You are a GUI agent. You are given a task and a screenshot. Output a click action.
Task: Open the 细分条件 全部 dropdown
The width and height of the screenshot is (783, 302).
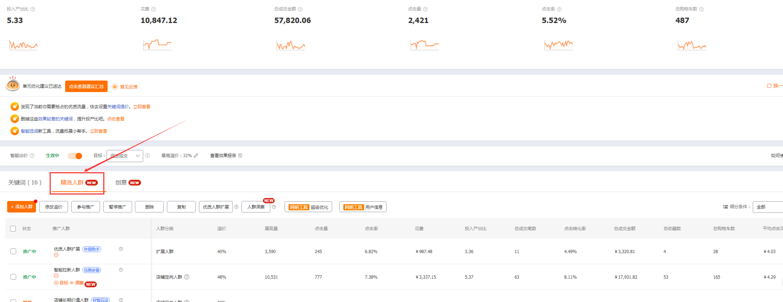click(768, 207)
